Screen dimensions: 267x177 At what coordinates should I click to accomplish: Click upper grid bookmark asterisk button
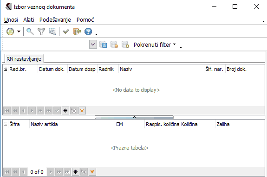pyautogui.click(x=65, y=111)
